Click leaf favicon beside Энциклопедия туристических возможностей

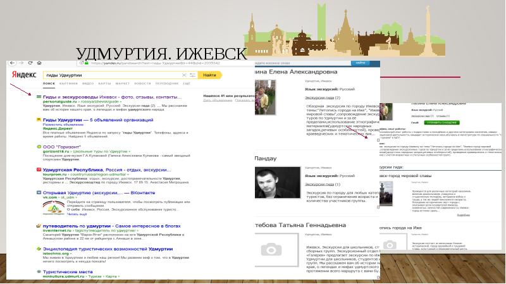coord(39,249)
